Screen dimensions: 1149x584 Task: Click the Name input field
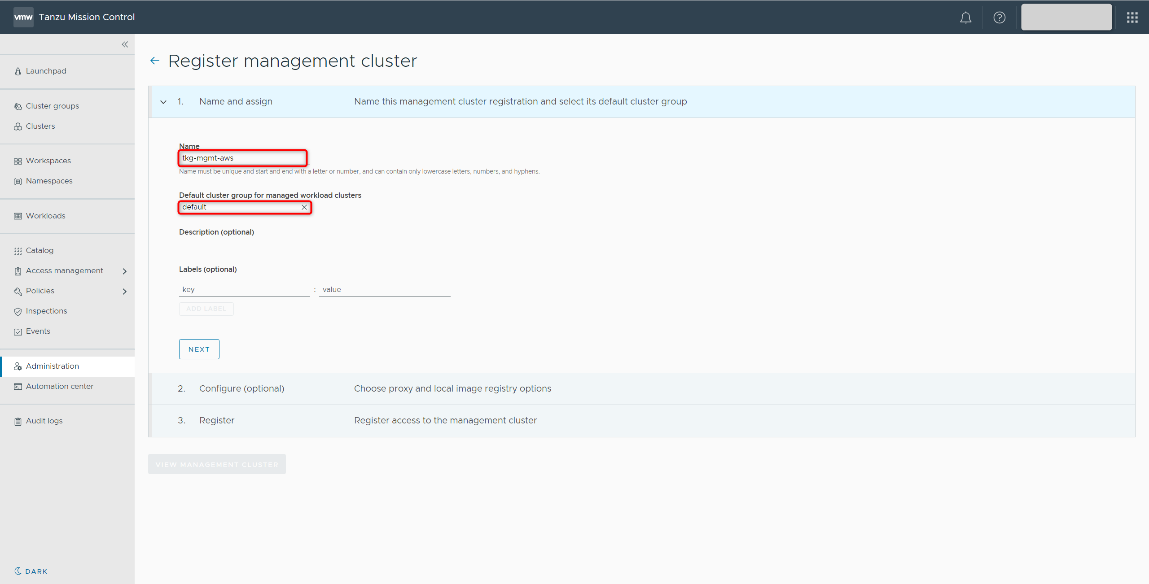point(242,158)
